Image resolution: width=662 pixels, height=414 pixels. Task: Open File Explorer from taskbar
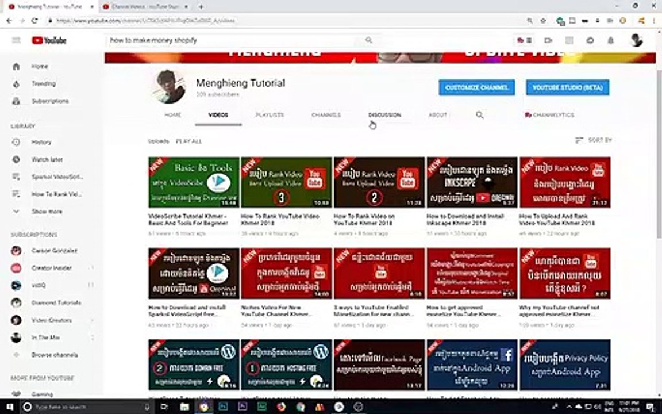point(184,407)
